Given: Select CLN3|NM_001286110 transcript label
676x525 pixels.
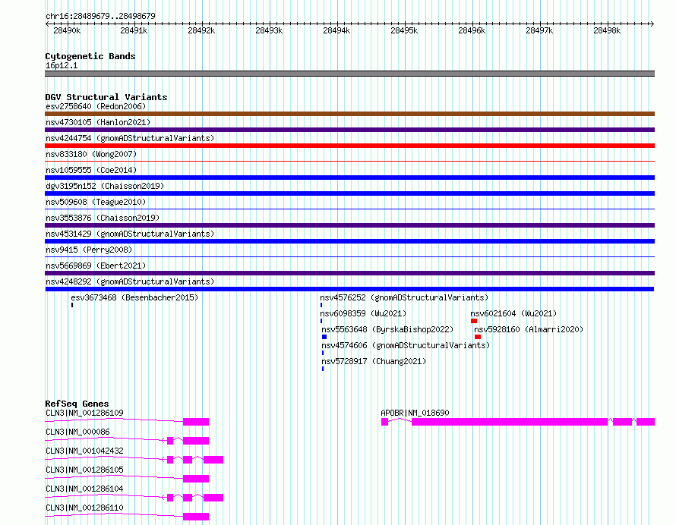Looking at the screenshot, I should click(84, 508).
